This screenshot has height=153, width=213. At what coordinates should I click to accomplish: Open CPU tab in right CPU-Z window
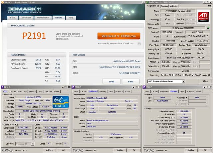point(147,91)
